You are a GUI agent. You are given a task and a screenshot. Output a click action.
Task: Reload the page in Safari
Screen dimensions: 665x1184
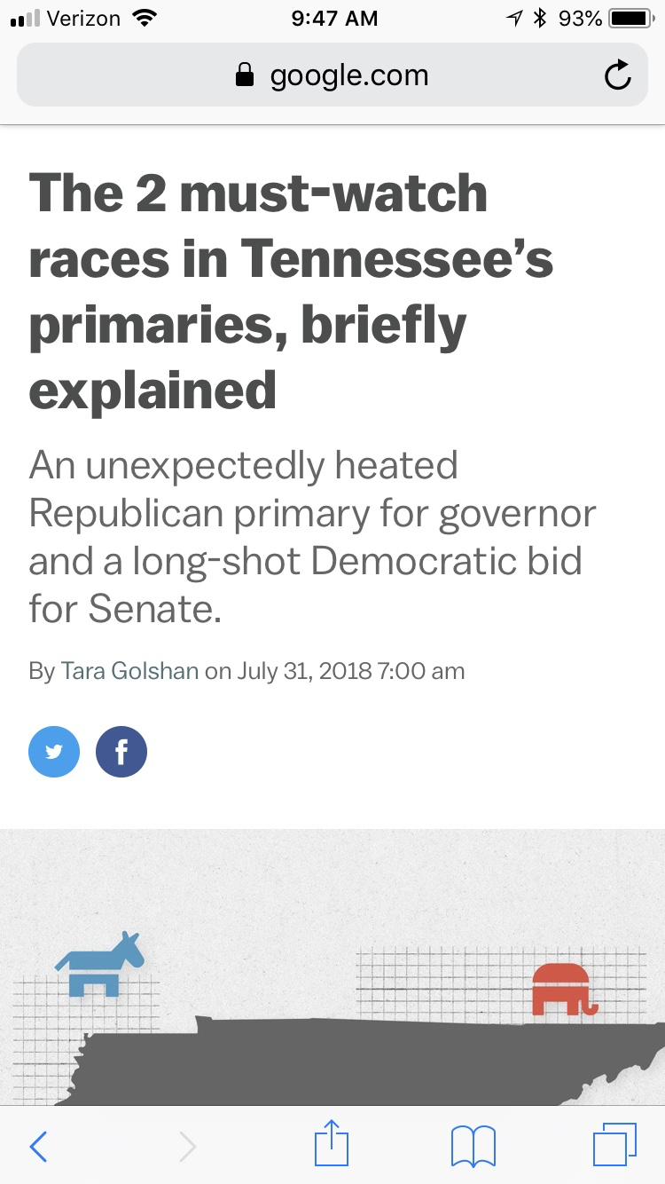617,76
